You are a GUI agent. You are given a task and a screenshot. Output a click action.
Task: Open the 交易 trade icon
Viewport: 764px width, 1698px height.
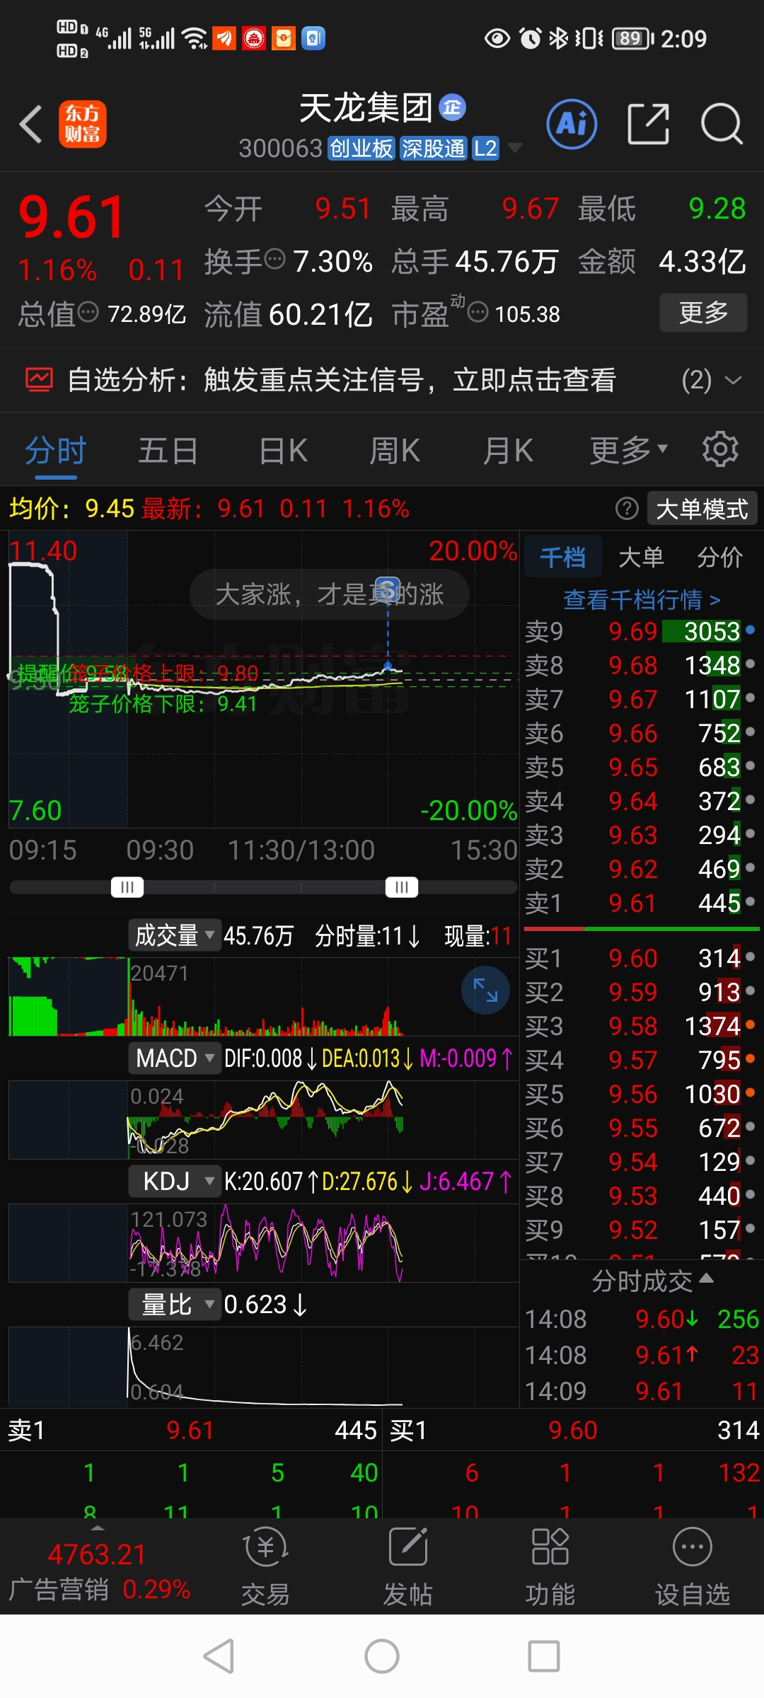(266, 1549)
